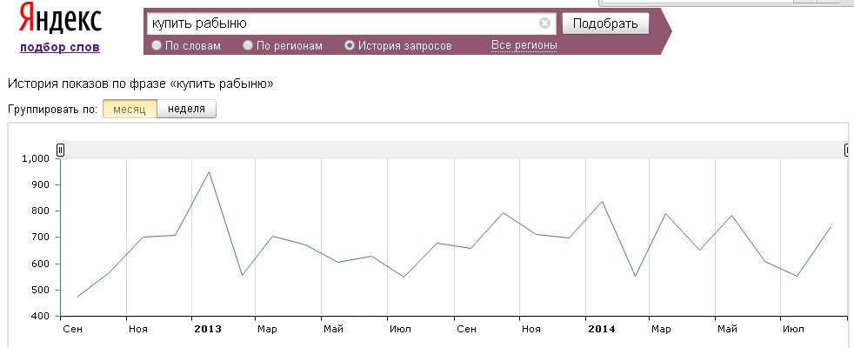Open the Все регионы region selector
Viewport: 854px width, 348px height.
[x=524, y=45]
